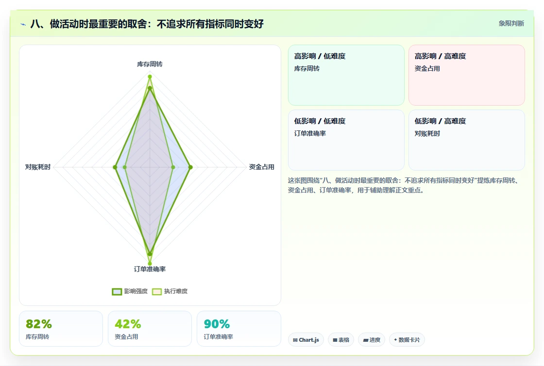Click the 订单准确率 axis label below the radar
The image size is (544, 366).
point(150,269)
